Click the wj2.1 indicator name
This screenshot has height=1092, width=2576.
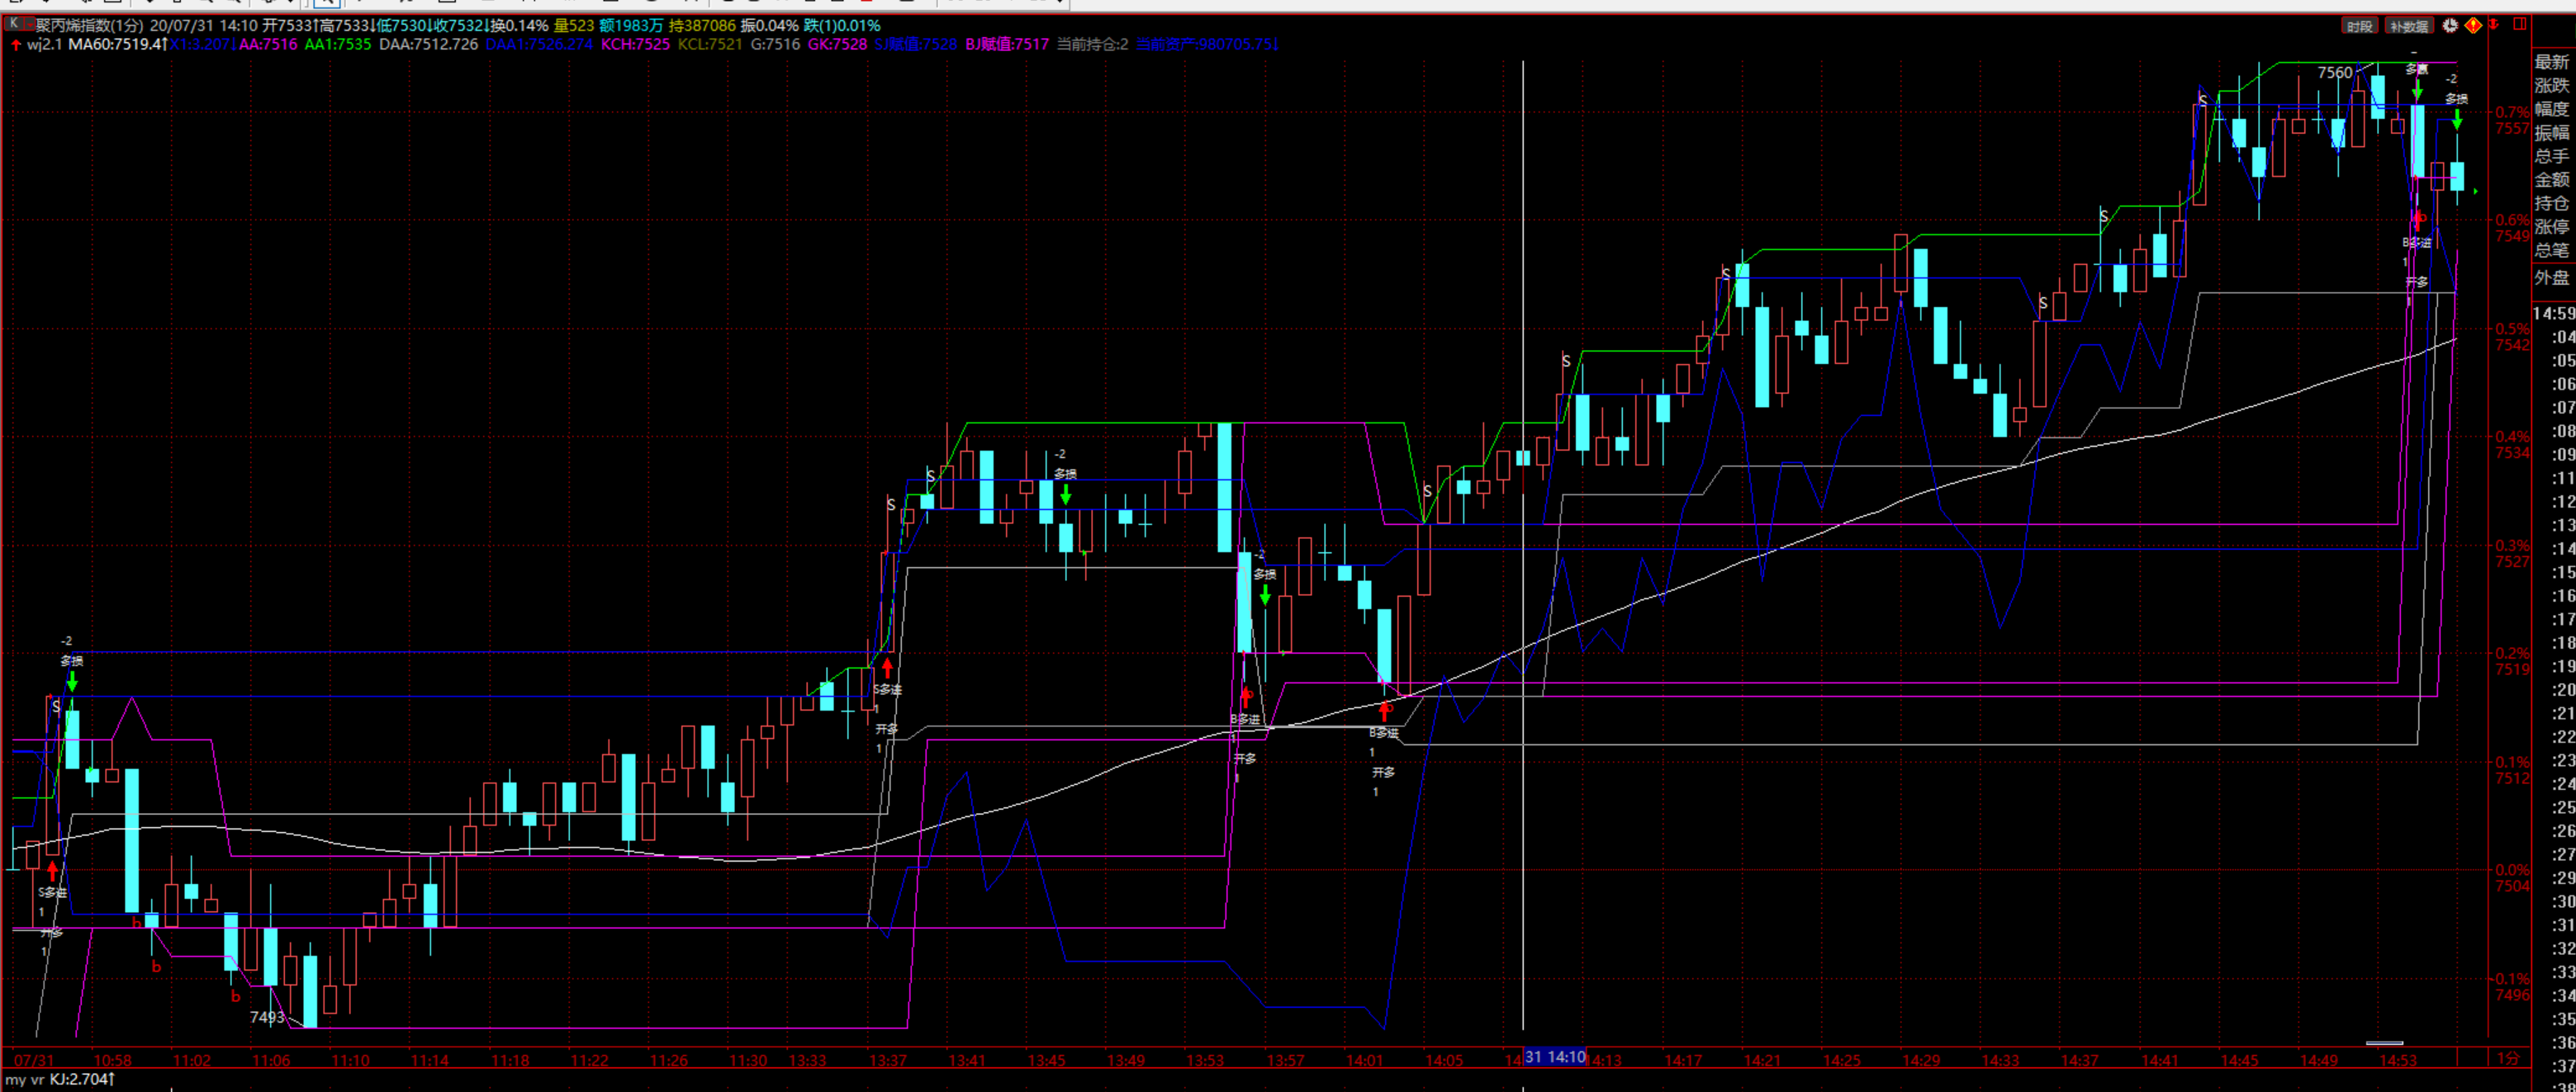coord(44,44)
